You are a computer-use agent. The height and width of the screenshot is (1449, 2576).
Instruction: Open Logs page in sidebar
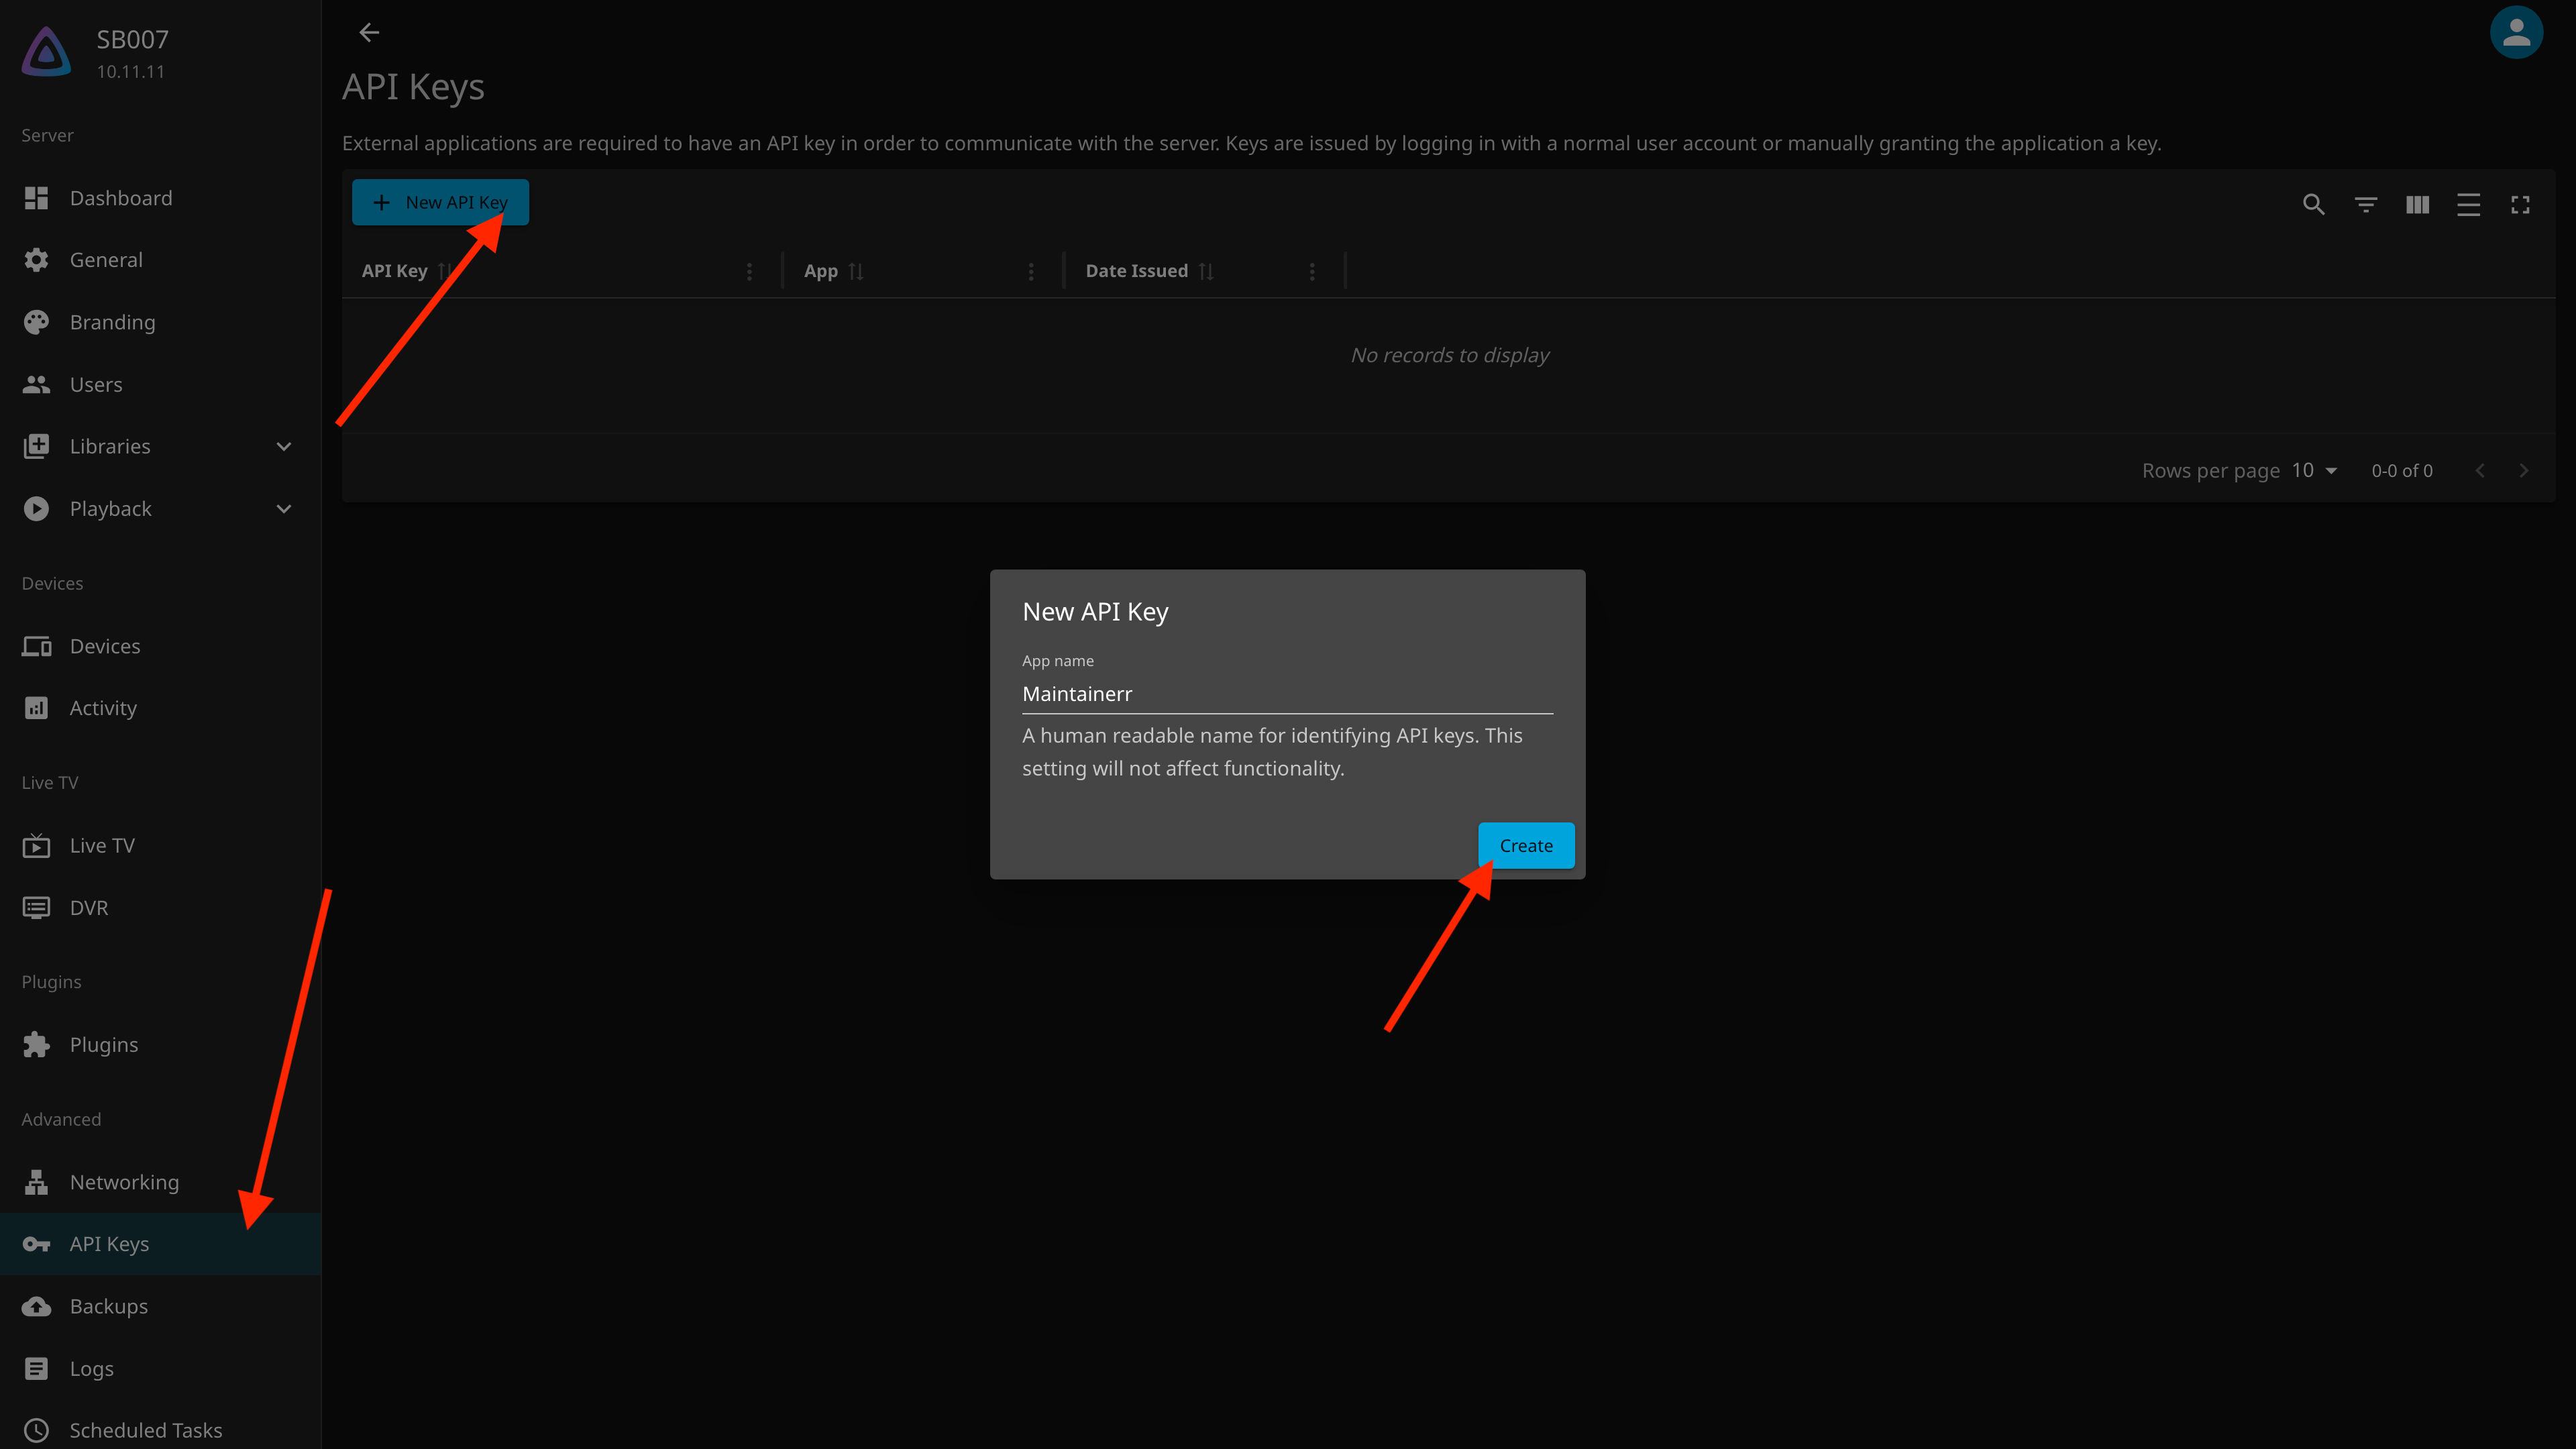160,1369
